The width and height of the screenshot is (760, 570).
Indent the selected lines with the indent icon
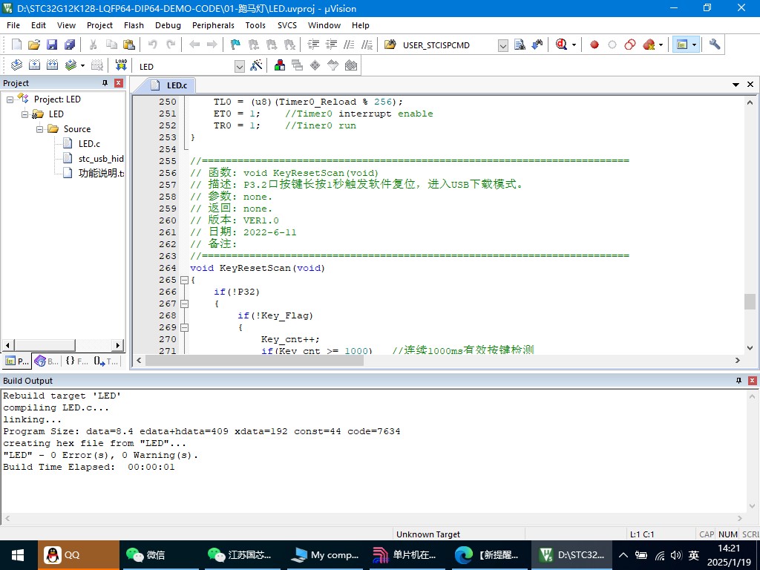coord(313,45)
